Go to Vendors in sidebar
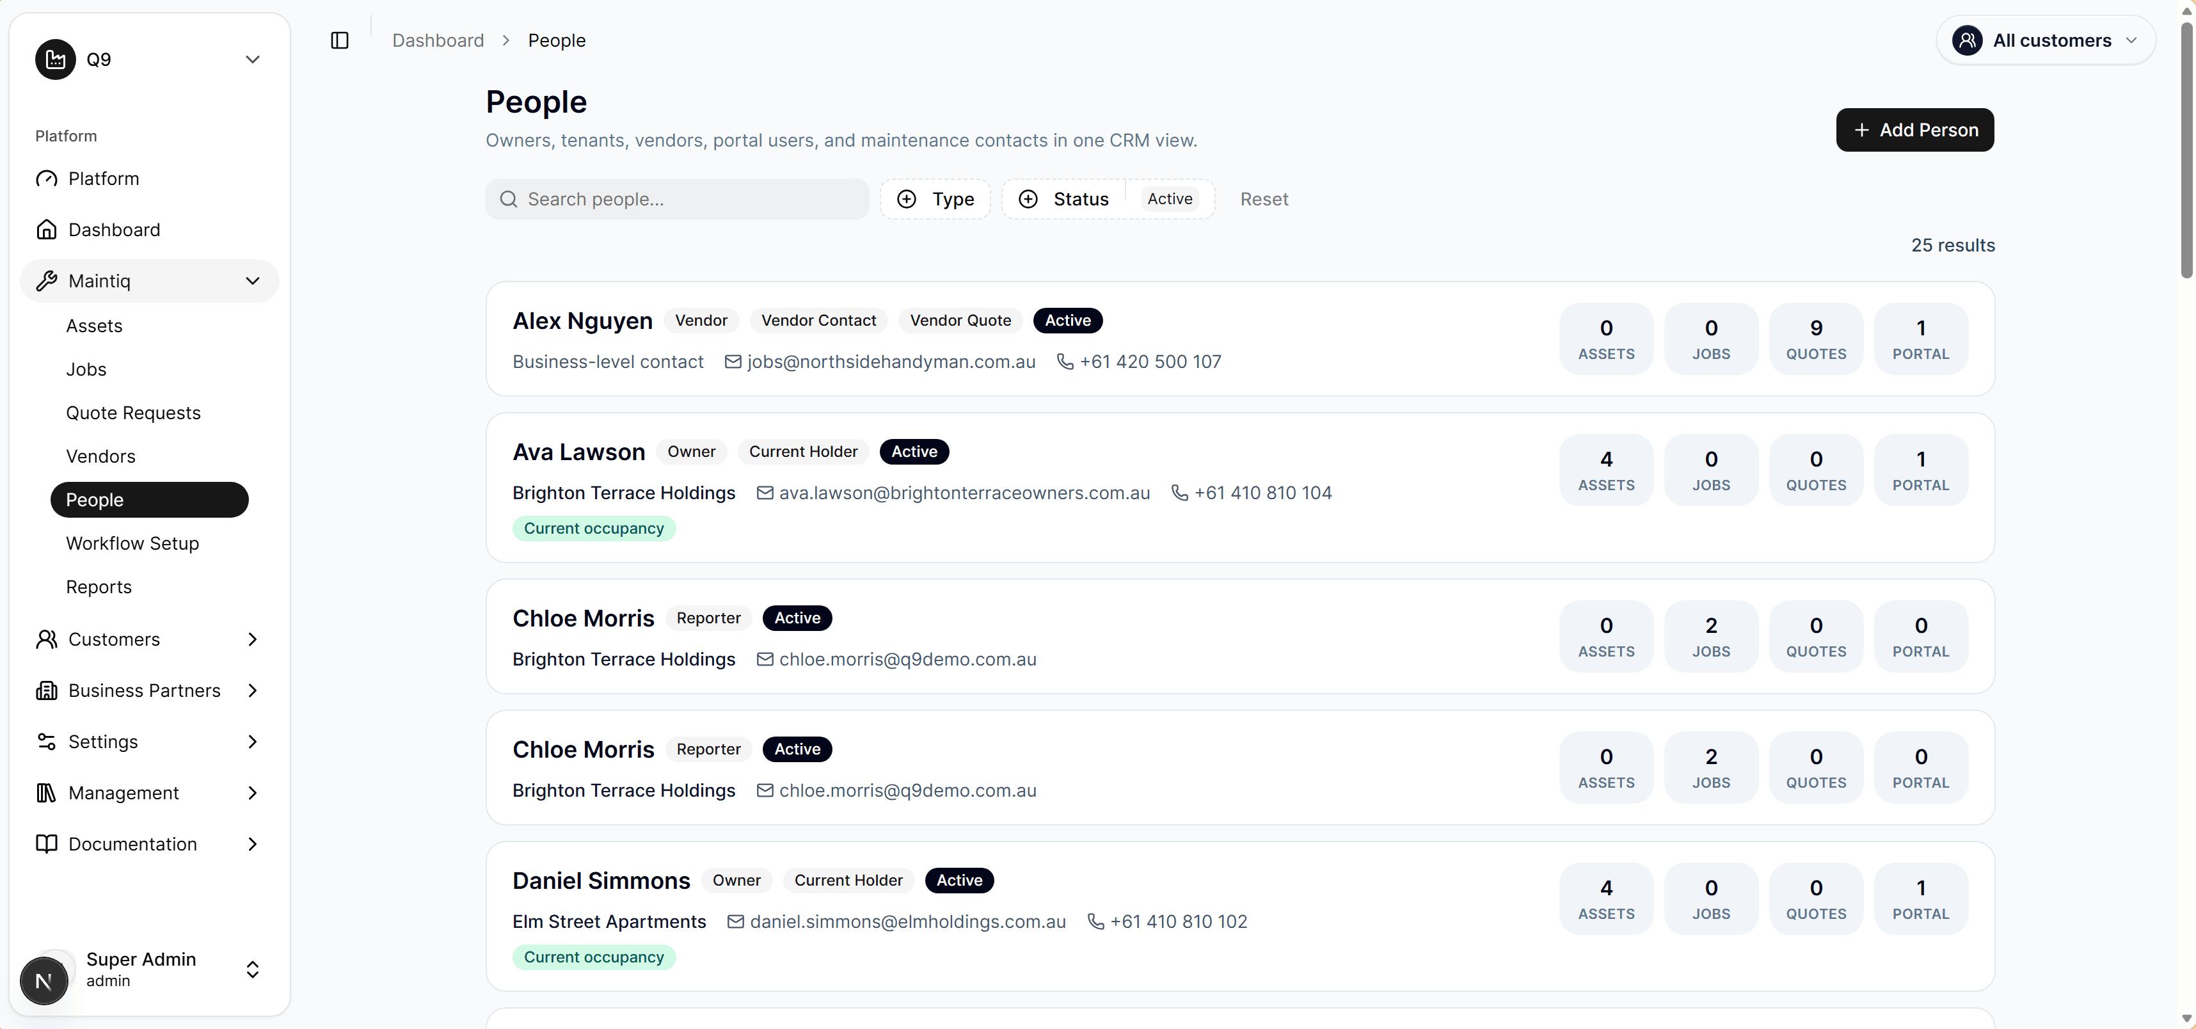 pos(100,456)
